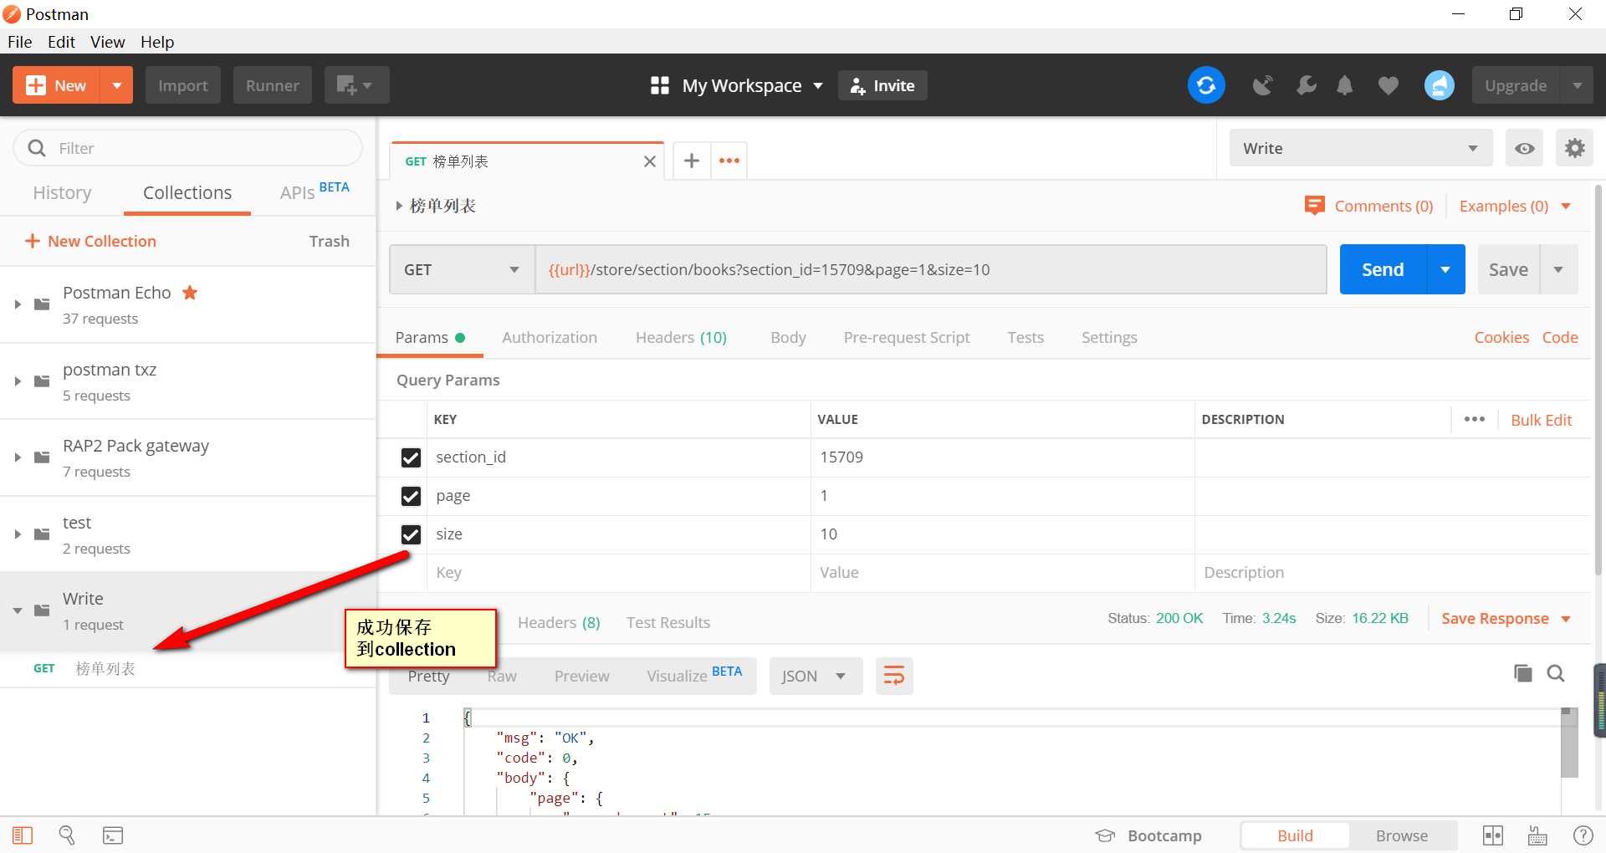Open Find and Replace in status bar
1606x853 pixels.
67,835
